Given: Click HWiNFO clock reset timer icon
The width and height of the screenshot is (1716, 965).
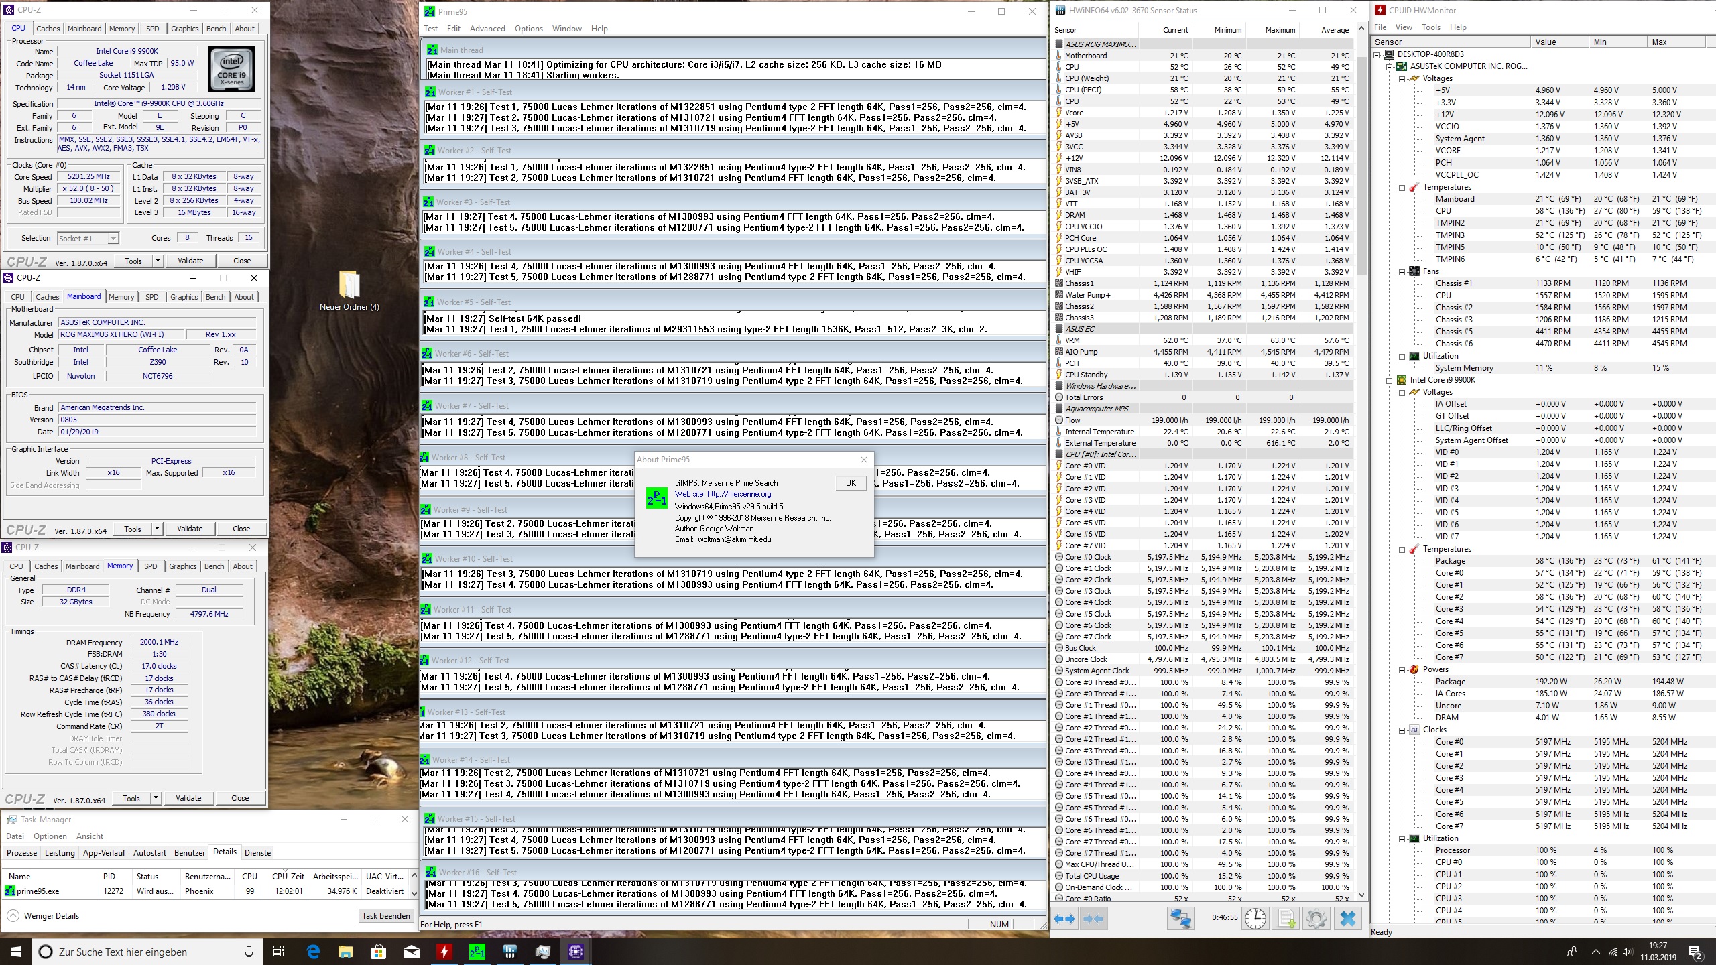Looking at the screenshot, I should pos(1255,918).
